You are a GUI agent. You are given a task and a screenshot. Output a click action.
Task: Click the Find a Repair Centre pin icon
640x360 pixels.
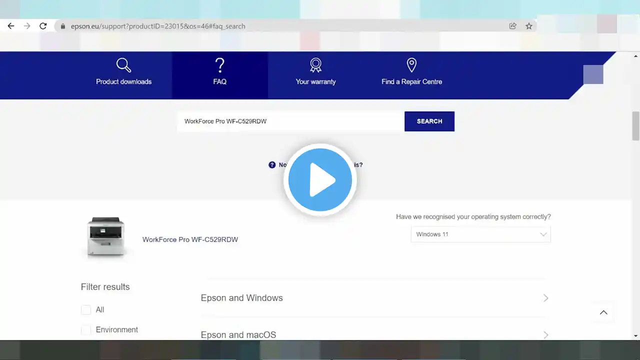coord(411,65)
